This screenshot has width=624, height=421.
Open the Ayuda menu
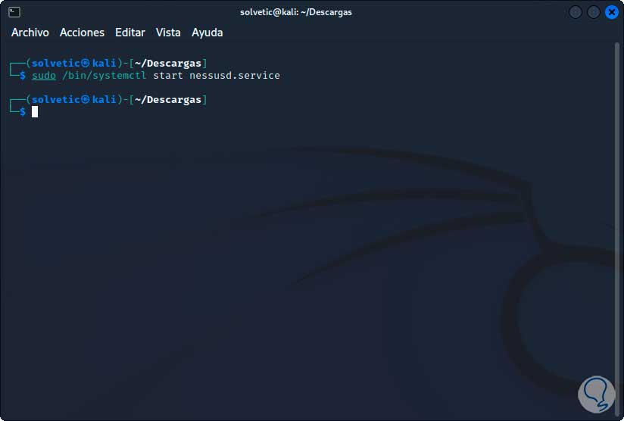coord(207,33)
